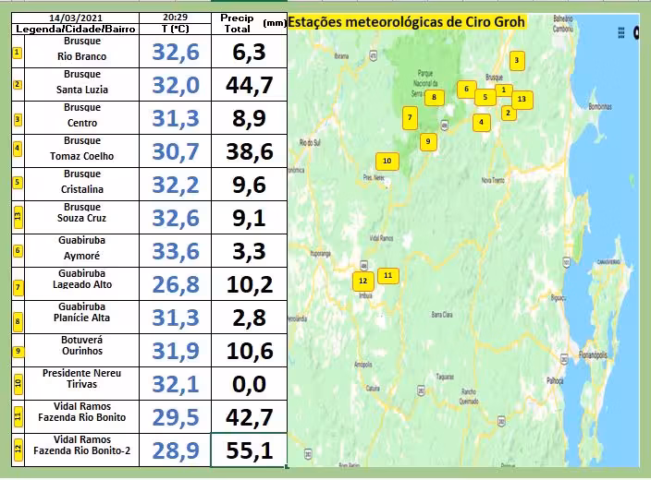This screenshot has height=480, width=651.
Task: Select map marker 4 below Brusque
Action: pyautogui.click(x=480, y=122)
